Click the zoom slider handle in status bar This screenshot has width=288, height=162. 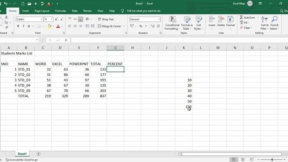click(x=272, y=160)
